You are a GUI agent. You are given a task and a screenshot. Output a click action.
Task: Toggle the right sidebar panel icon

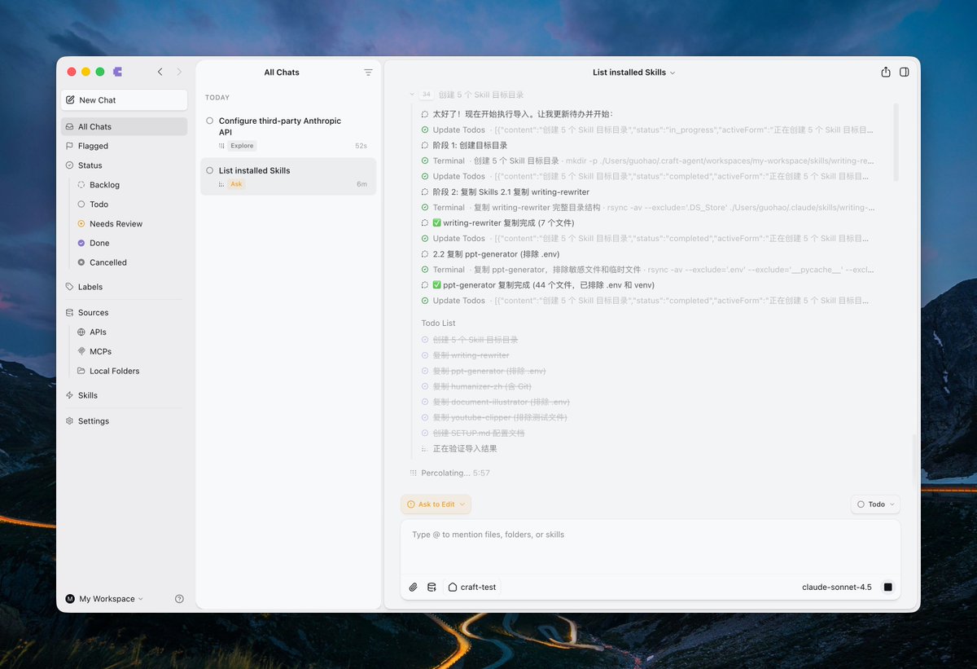tap(905, 72)
